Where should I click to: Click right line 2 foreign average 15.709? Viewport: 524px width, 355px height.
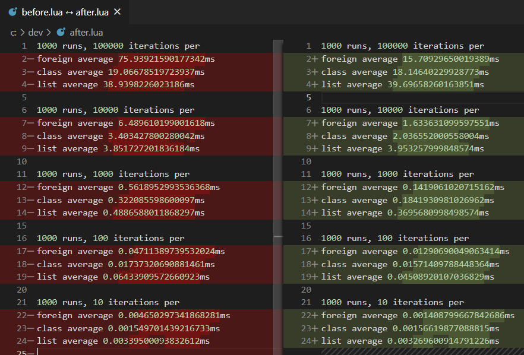pyautogui.click(x=410, y=59)
